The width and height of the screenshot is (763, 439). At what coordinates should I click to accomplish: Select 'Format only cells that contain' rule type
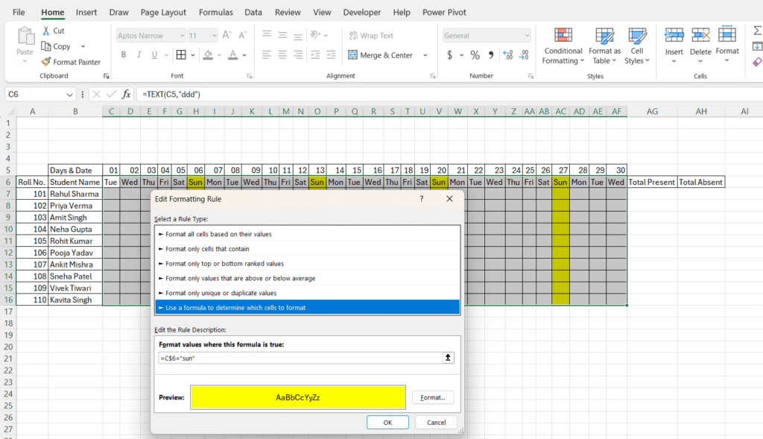308,249
